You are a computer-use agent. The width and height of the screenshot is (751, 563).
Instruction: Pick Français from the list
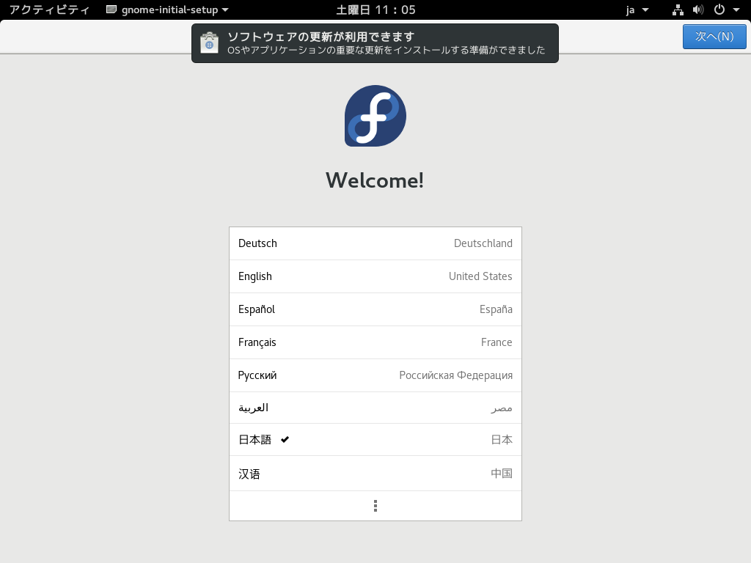point(375,342)
